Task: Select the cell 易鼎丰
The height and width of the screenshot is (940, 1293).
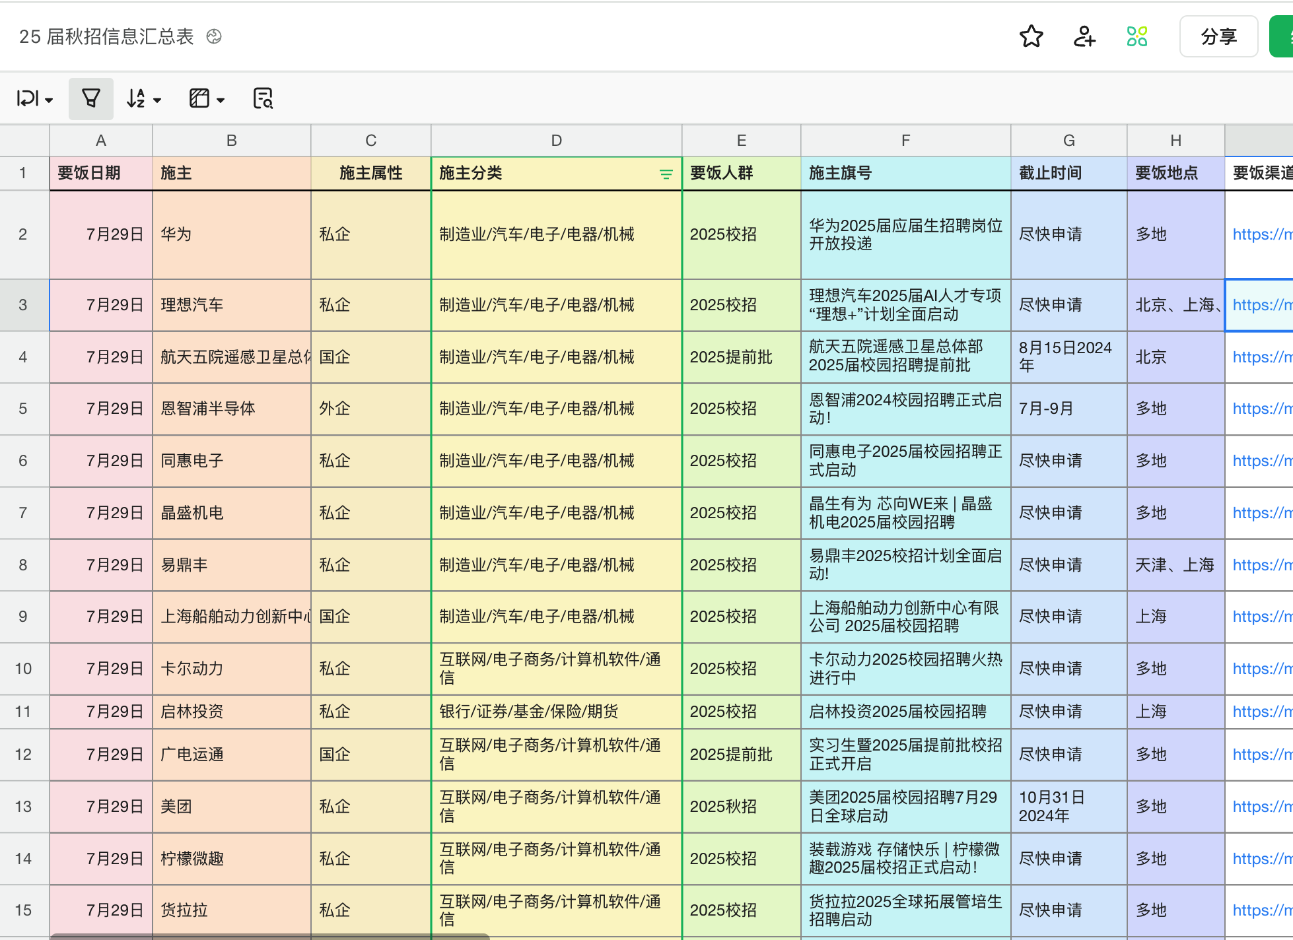Action: point(232,565)
